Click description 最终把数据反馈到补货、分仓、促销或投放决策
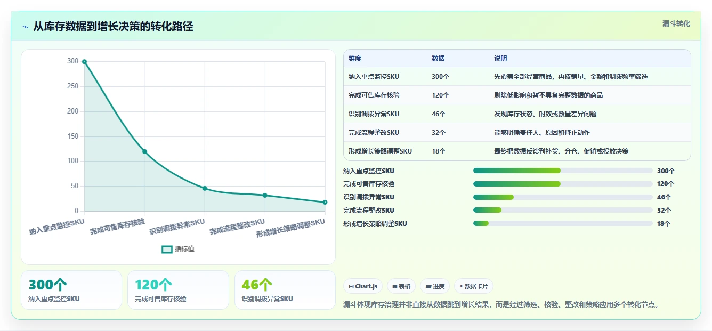Image resolution: width=712 pixels, height=331 pixels. (561, 151)
